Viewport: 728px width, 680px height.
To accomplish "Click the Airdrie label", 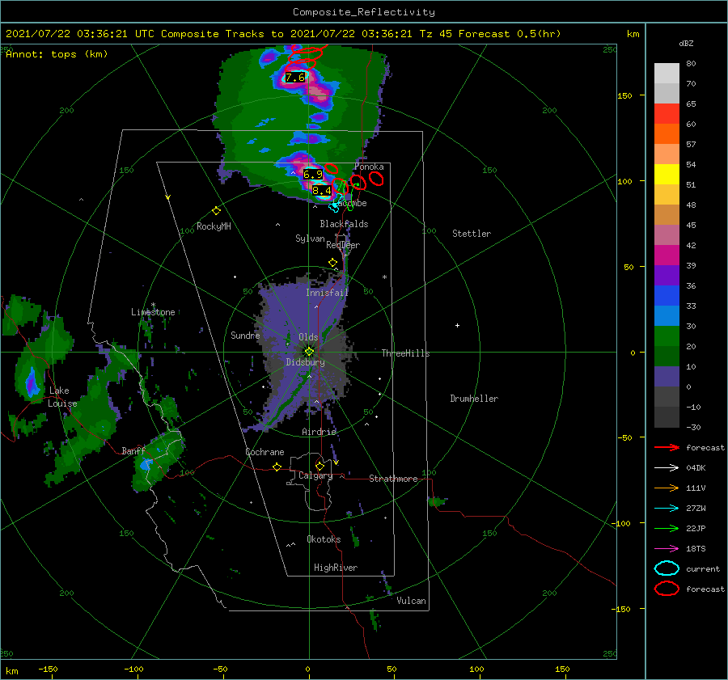I will click(319, 432).
